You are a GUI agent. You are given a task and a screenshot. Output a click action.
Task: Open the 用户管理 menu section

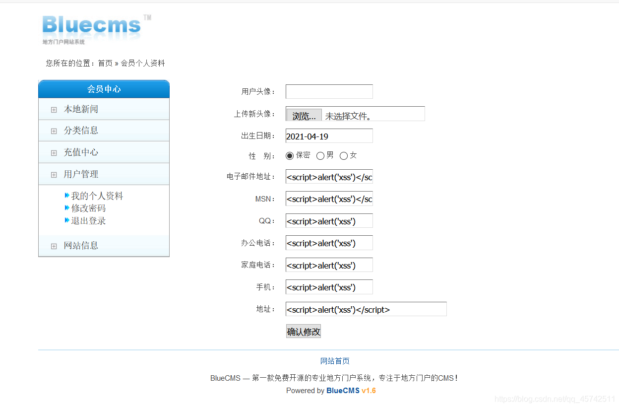[x=104, y=174]
